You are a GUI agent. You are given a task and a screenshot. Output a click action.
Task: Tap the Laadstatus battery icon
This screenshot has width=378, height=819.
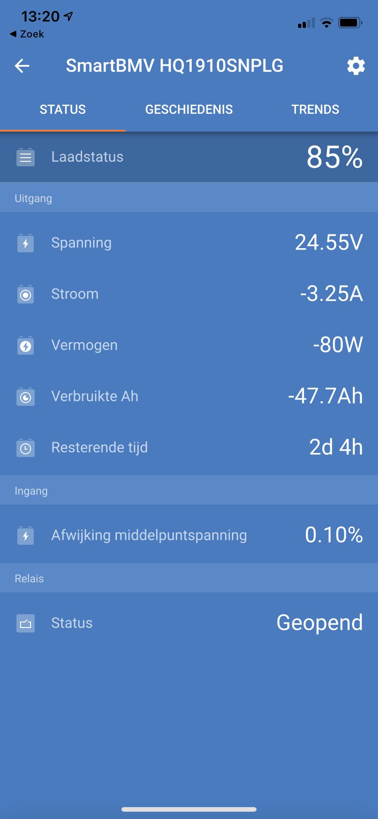coord(26,157)
